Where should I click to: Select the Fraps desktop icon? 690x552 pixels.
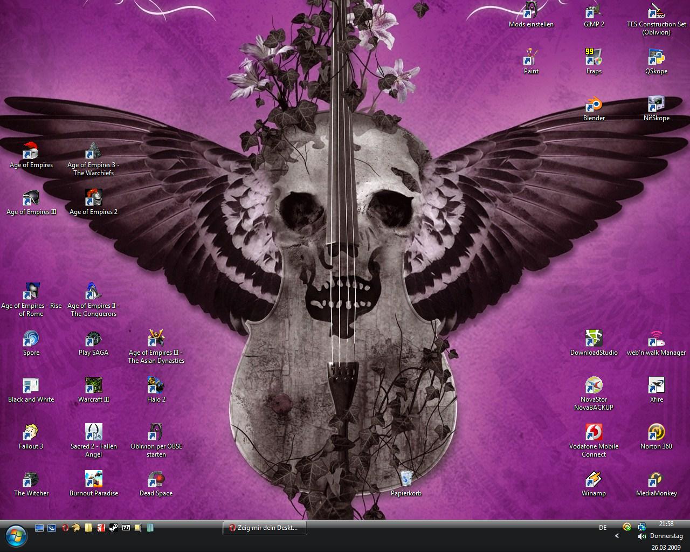pos(594,58)
